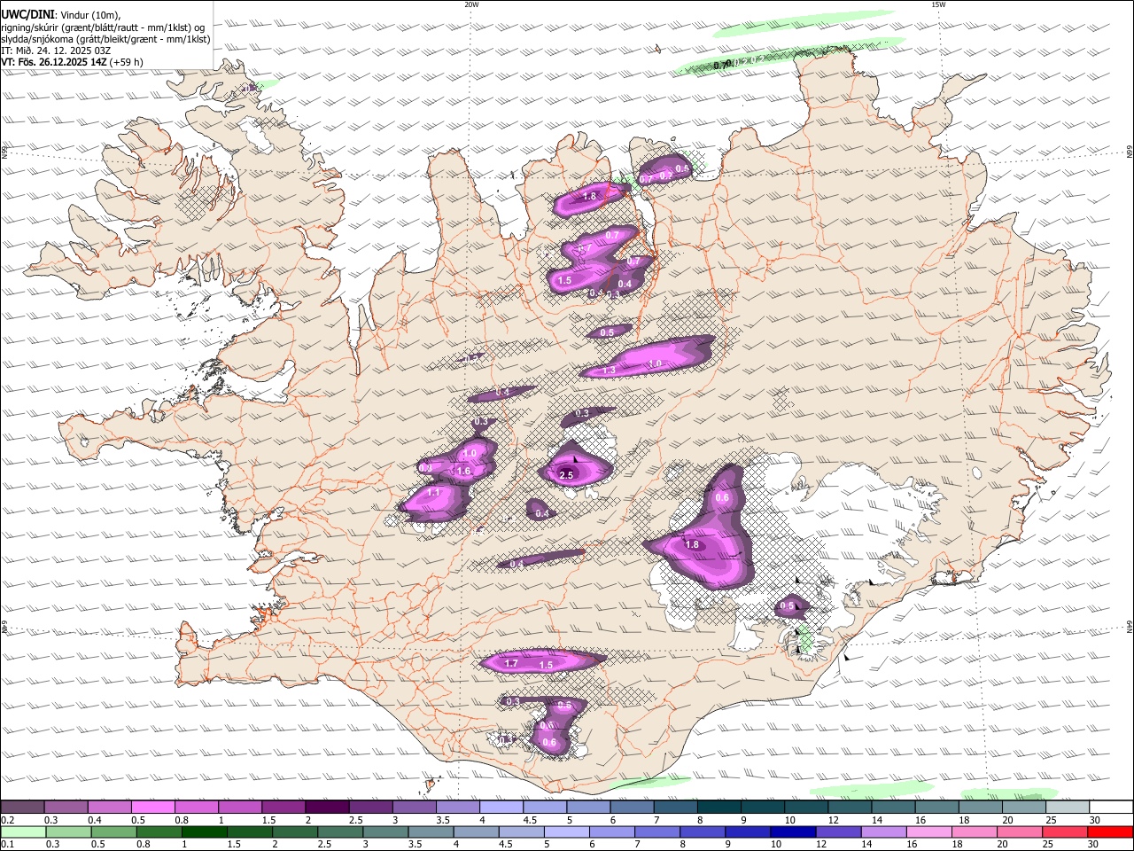
Task: Click the light lavender snow swatch between 4 and 4.5
Action: 500,807
